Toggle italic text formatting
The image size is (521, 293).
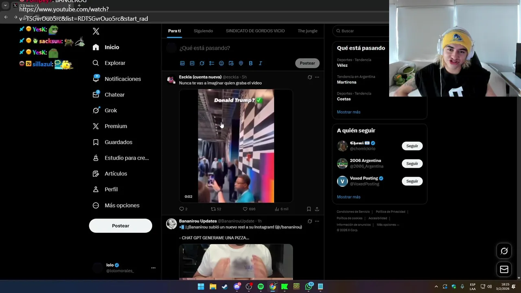(260, 63)
